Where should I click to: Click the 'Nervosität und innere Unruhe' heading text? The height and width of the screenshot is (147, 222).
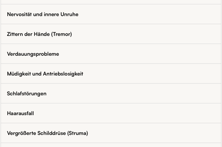coord(42,14)
